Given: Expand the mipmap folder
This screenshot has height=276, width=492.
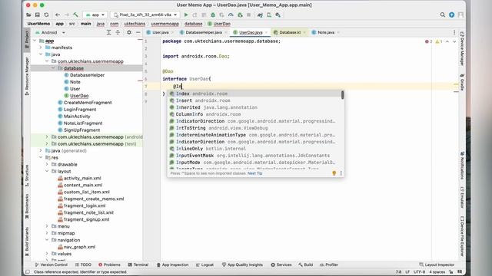Looking at the screenshot, I should (x=47, y=233).
